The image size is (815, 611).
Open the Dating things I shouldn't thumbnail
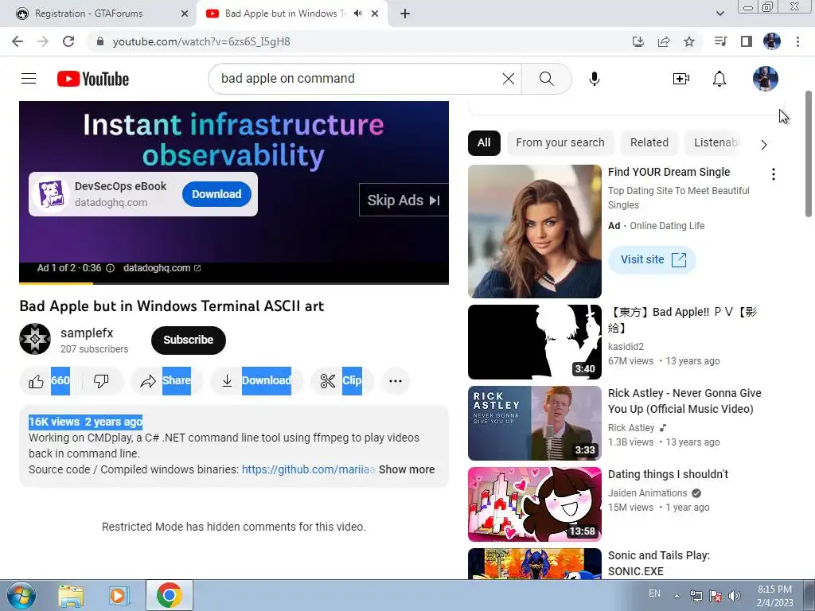coord(534,504)
